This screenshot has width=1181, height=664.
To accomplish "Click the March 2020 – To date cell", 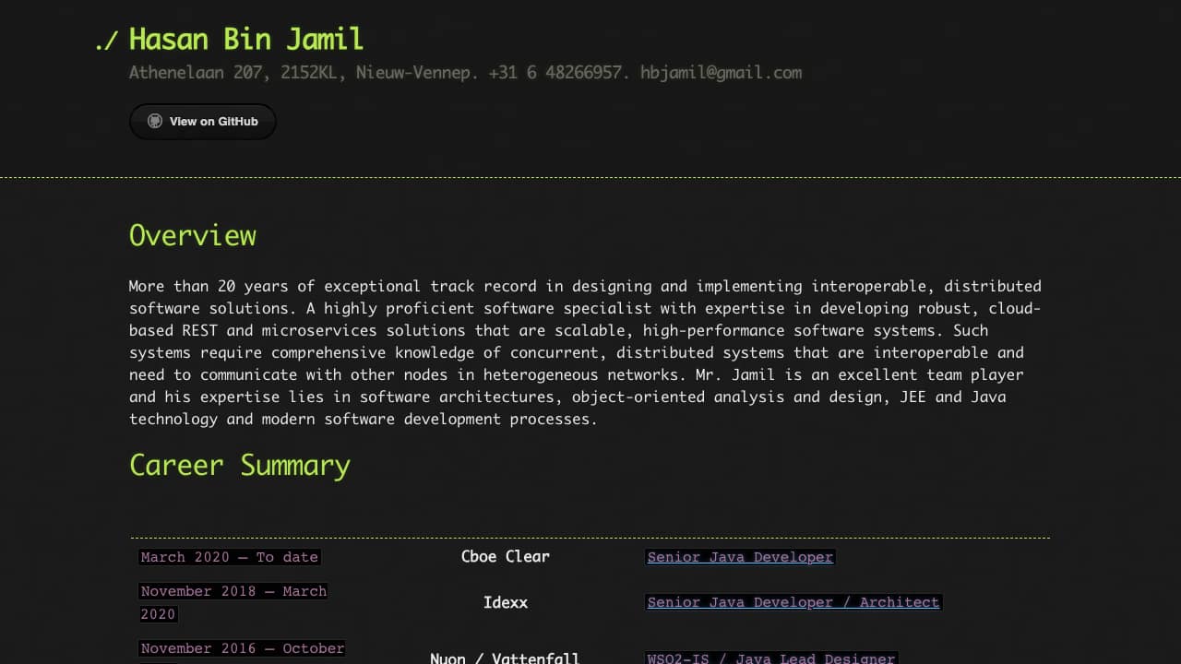I will [230, 557].
